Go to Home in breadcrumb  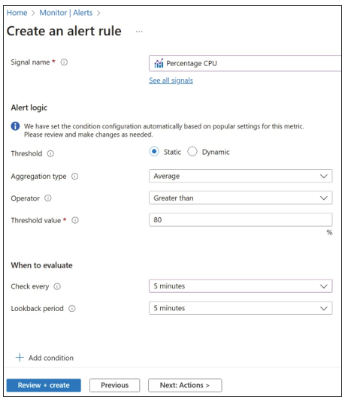point(17,13)
